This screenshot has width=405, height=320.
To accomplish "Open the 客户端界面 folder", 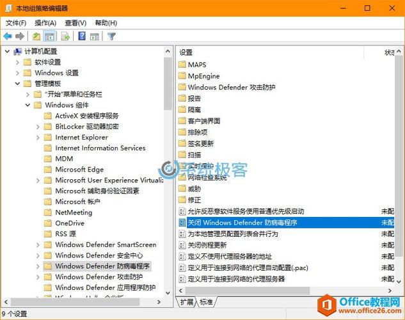I will 204,121.
